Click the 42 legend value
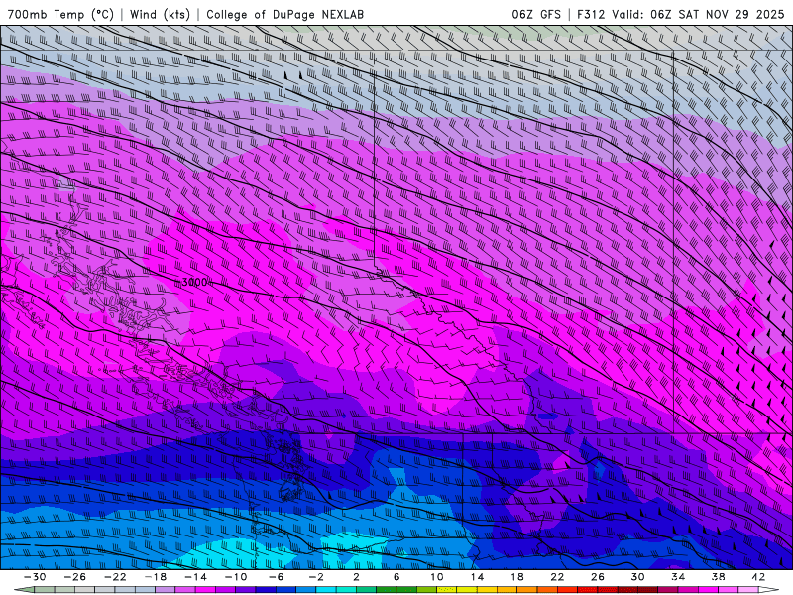Image resolution: width=793 pixels, height=595 pixels. point(758,577)
